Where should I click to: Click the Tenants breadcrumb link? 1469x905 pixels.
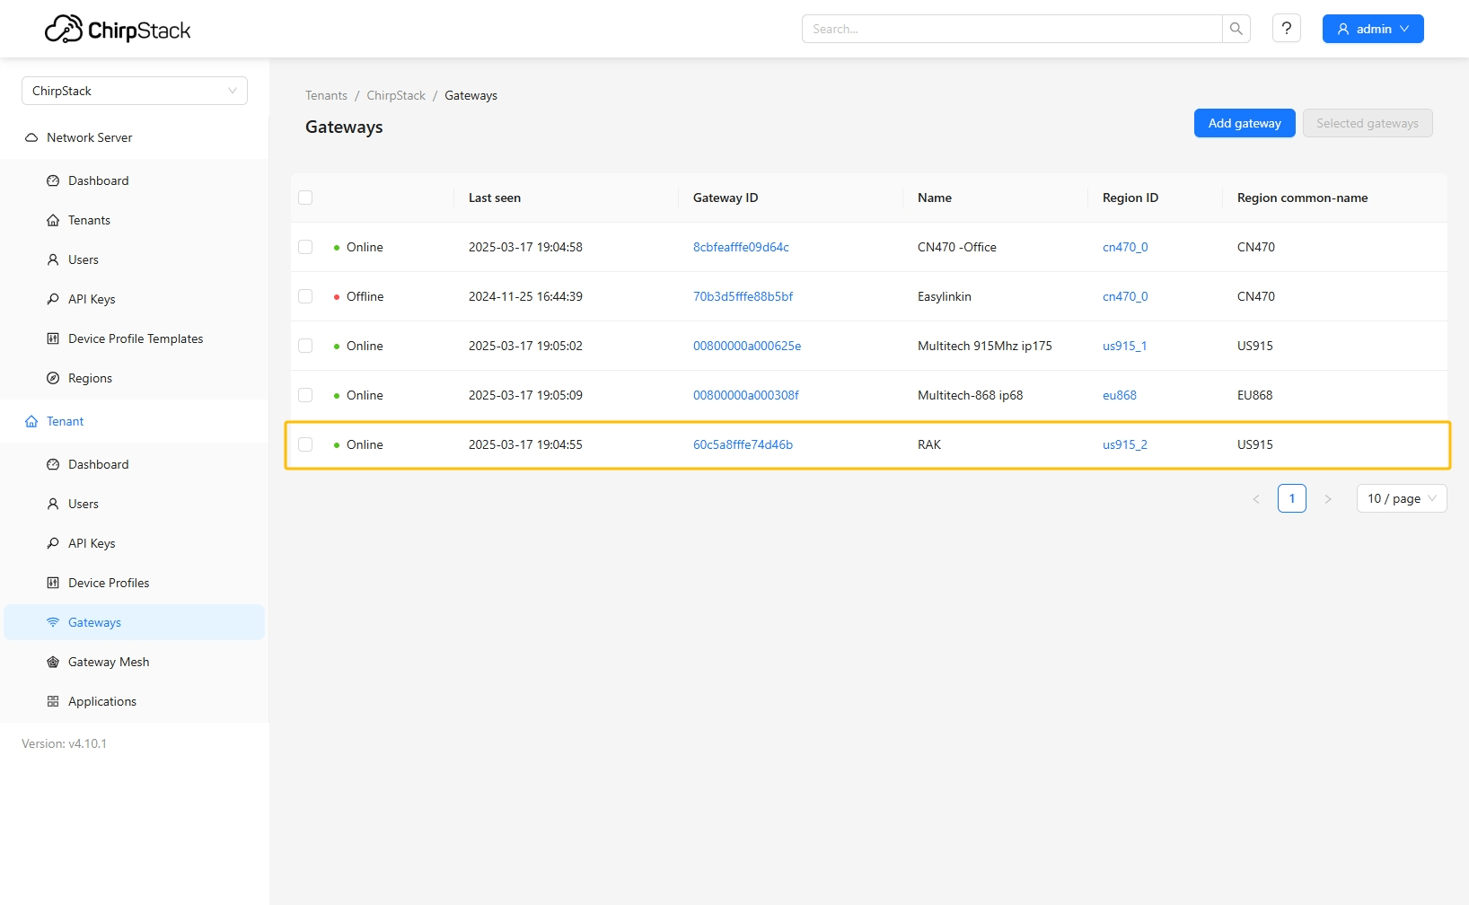coord(326,95)
